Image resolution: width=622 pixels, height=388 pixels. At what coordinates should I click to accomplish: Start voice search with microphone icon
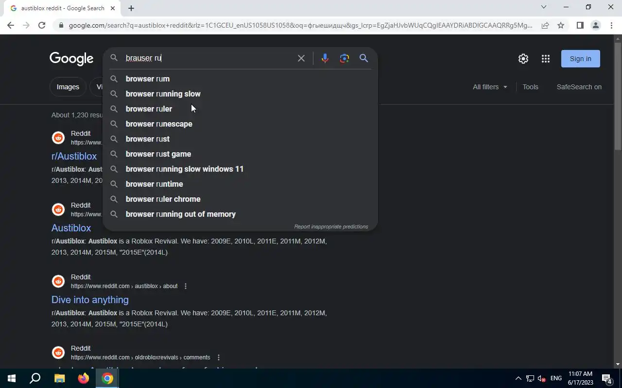point(325,58)
